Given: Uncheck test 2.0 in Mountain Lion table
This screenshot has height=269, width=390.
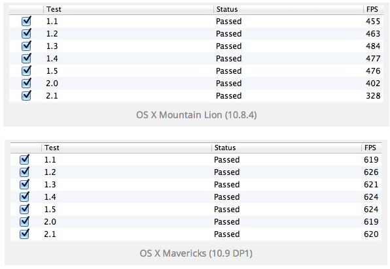Looking at the screenshot, I should tap(26, 84).
